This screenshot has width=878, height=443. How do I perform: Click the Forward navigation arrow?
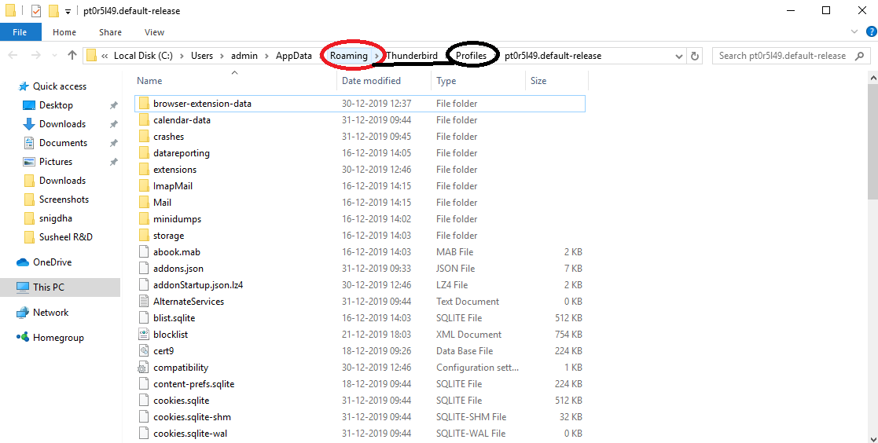click(x=35, y=55)
